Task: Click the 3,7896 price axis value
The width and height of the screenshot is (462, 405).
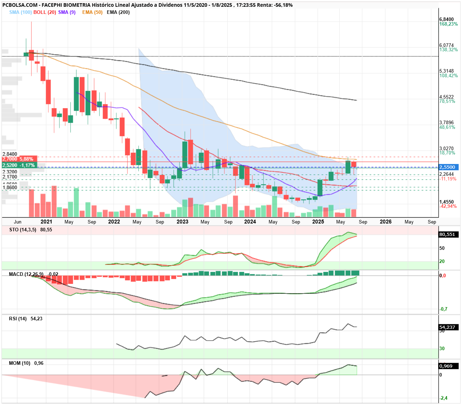Action: point(446,123)
